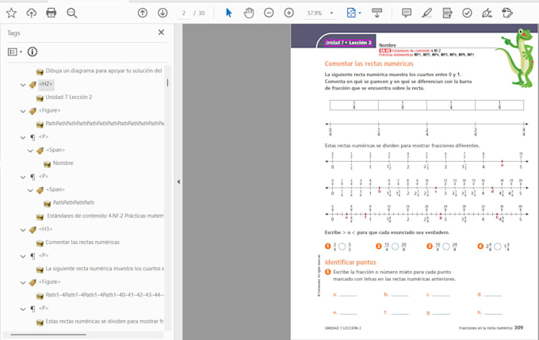Collapse the second Figure tag
Image resolution: width=539 pixels, height=340 pixels.
(23, 283)
